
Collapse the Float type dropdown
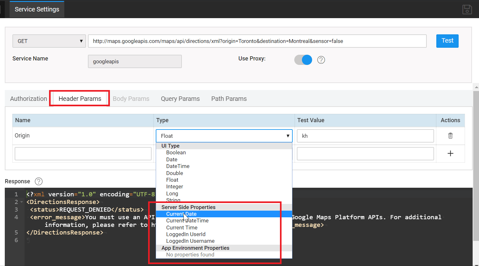[224, 136]
